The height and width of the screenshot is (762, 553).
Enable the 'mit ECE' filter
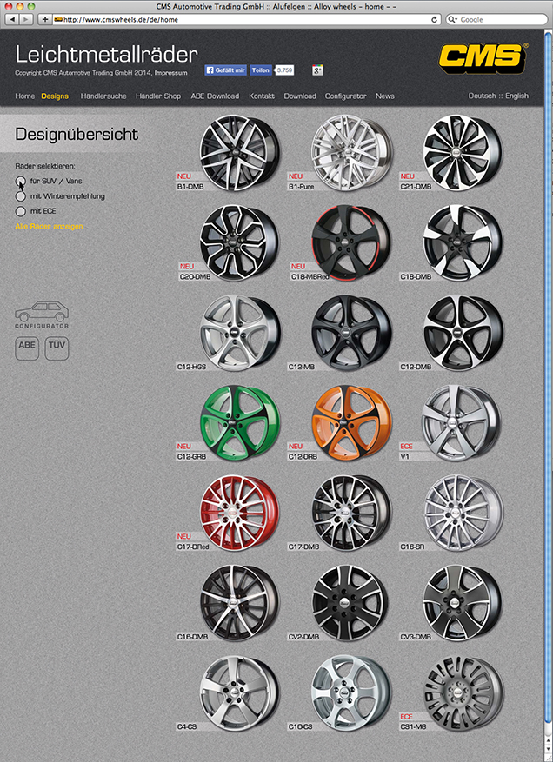point(21,211)
